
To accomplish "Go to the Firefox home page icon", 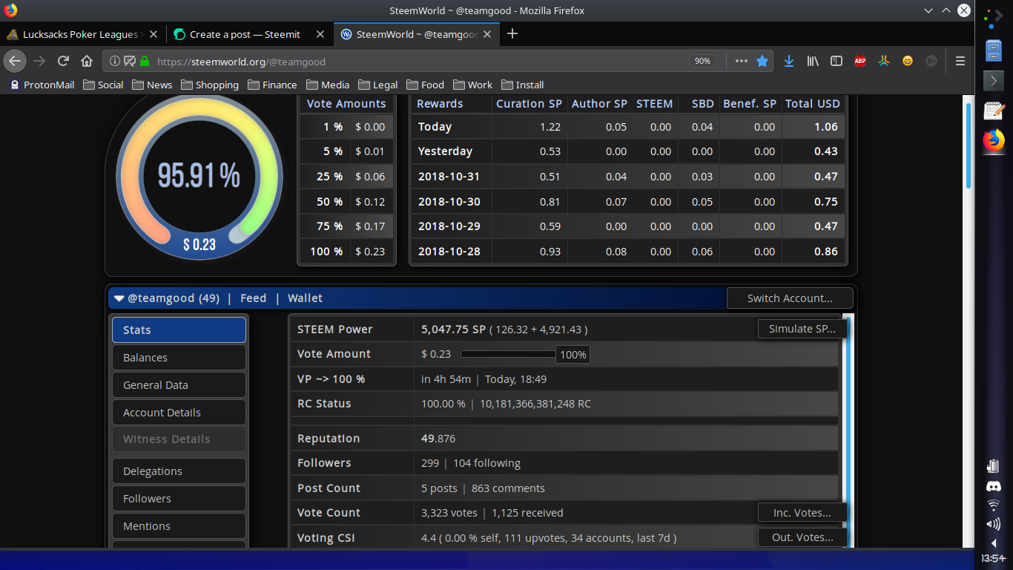I will (x=87, y=61).
